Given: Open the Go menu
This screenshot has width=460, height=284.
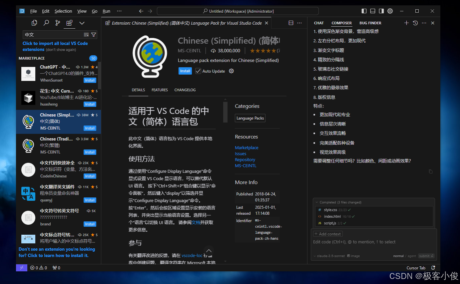Looking at the screenshot, I should coord(95,11).
